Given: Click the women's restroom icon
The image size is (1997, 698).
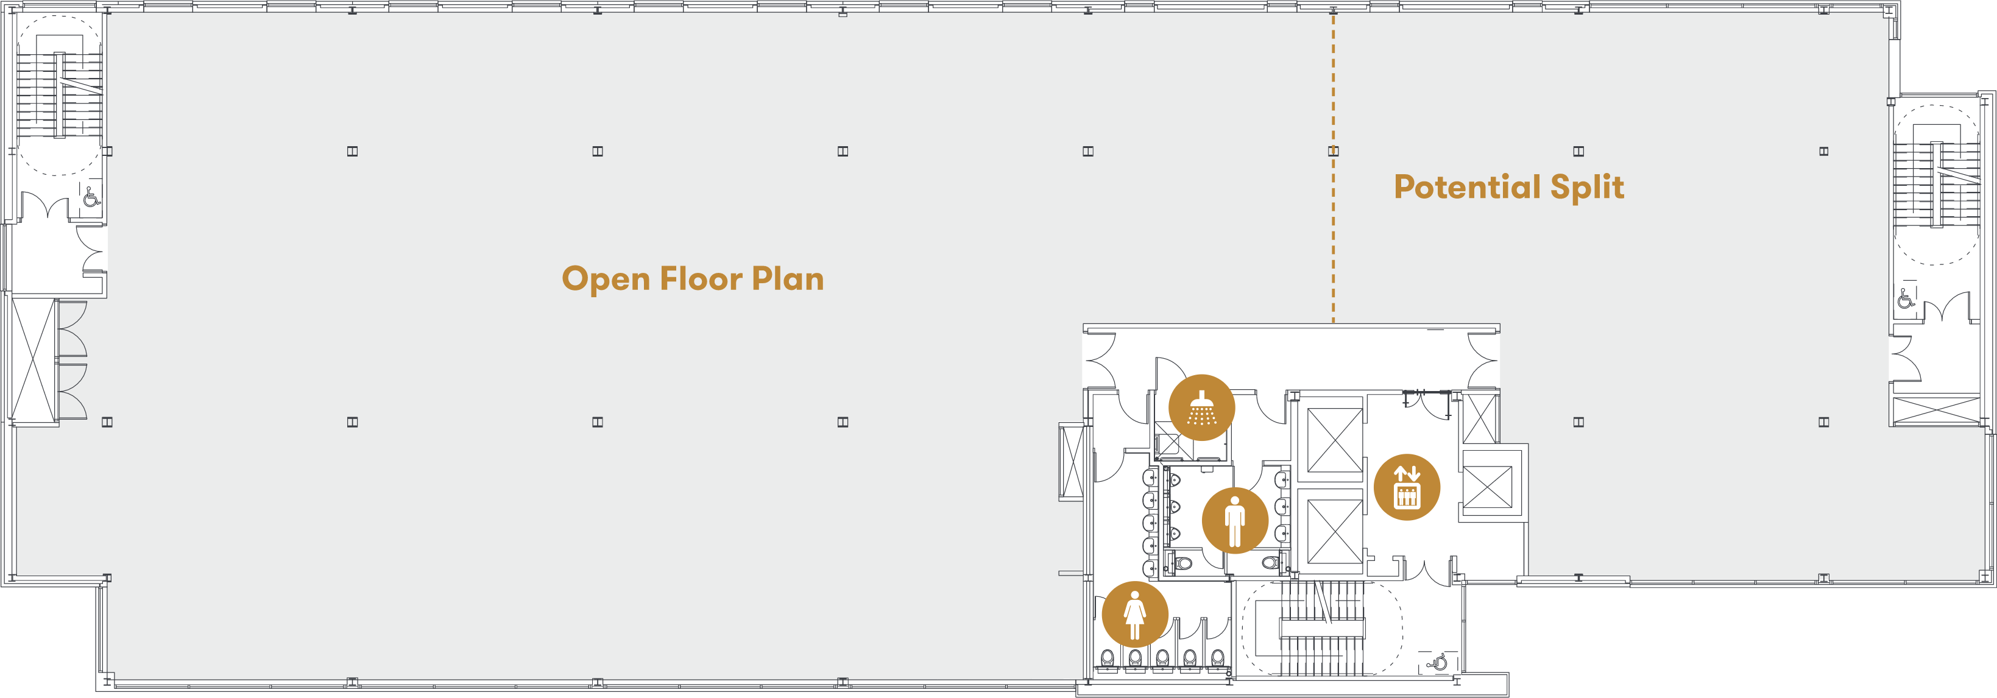Looking at the screenshot, I should pos(1135,615).
